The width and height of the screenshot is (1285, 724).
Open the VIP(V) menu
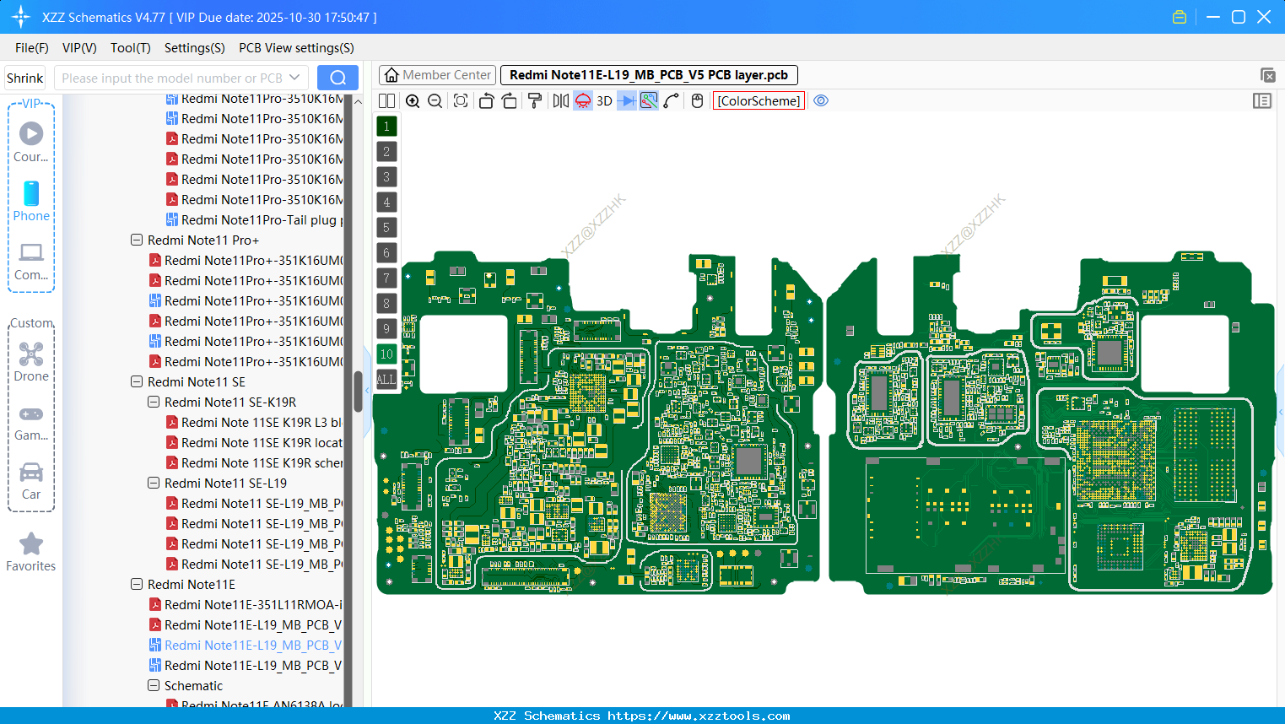pyautogui.click(x=78, y=48)
